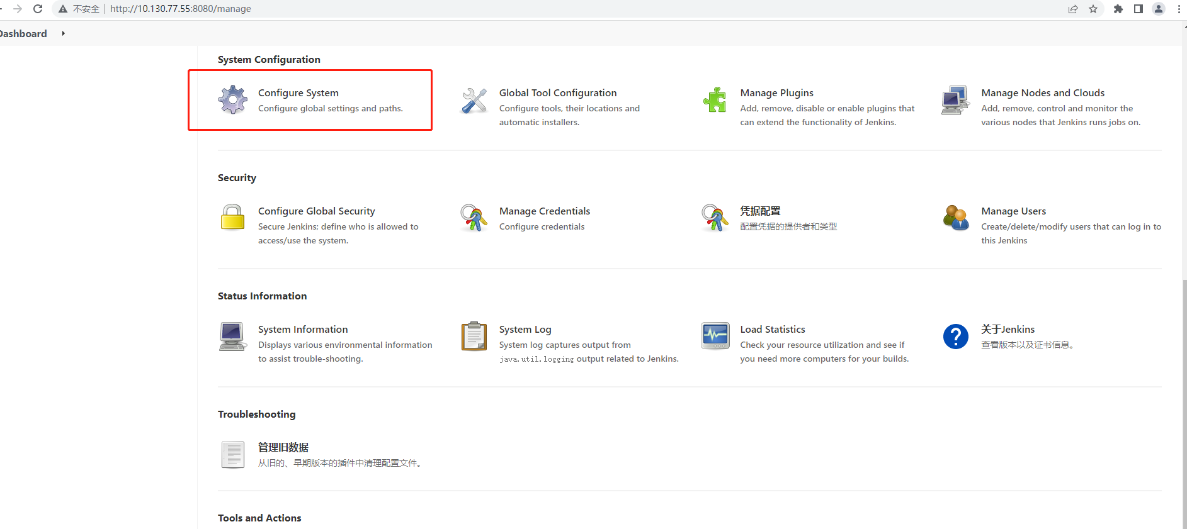Image resolution: width=1187 pixels, height=529 pixels.
Task: Bookmark this page with the star icon
Action: 1093,9
